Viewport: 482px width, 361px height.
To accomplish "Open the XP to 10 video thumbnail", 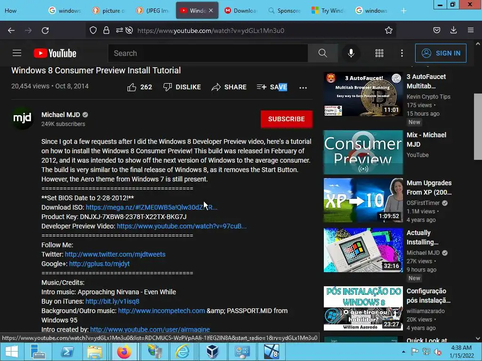I will pos(363,200).
